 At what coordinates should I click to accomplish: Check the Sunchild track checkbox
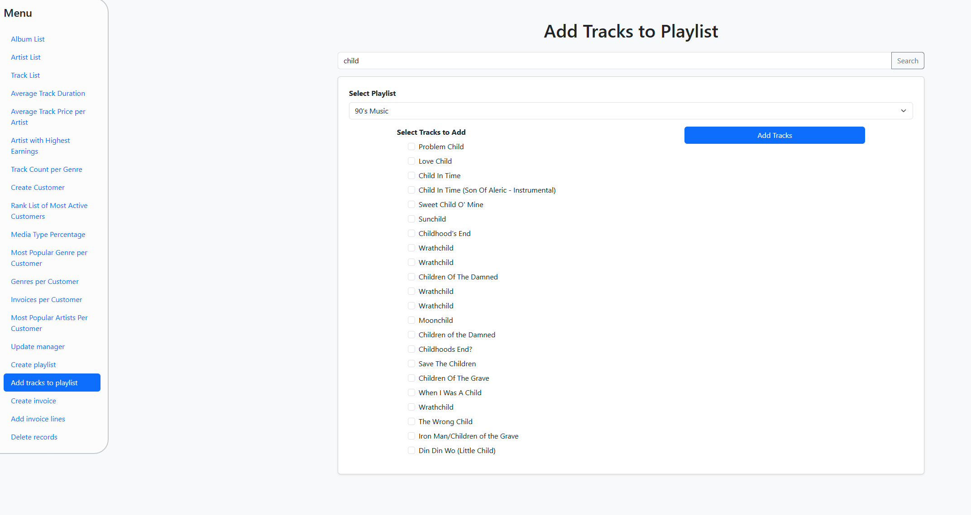411,219
